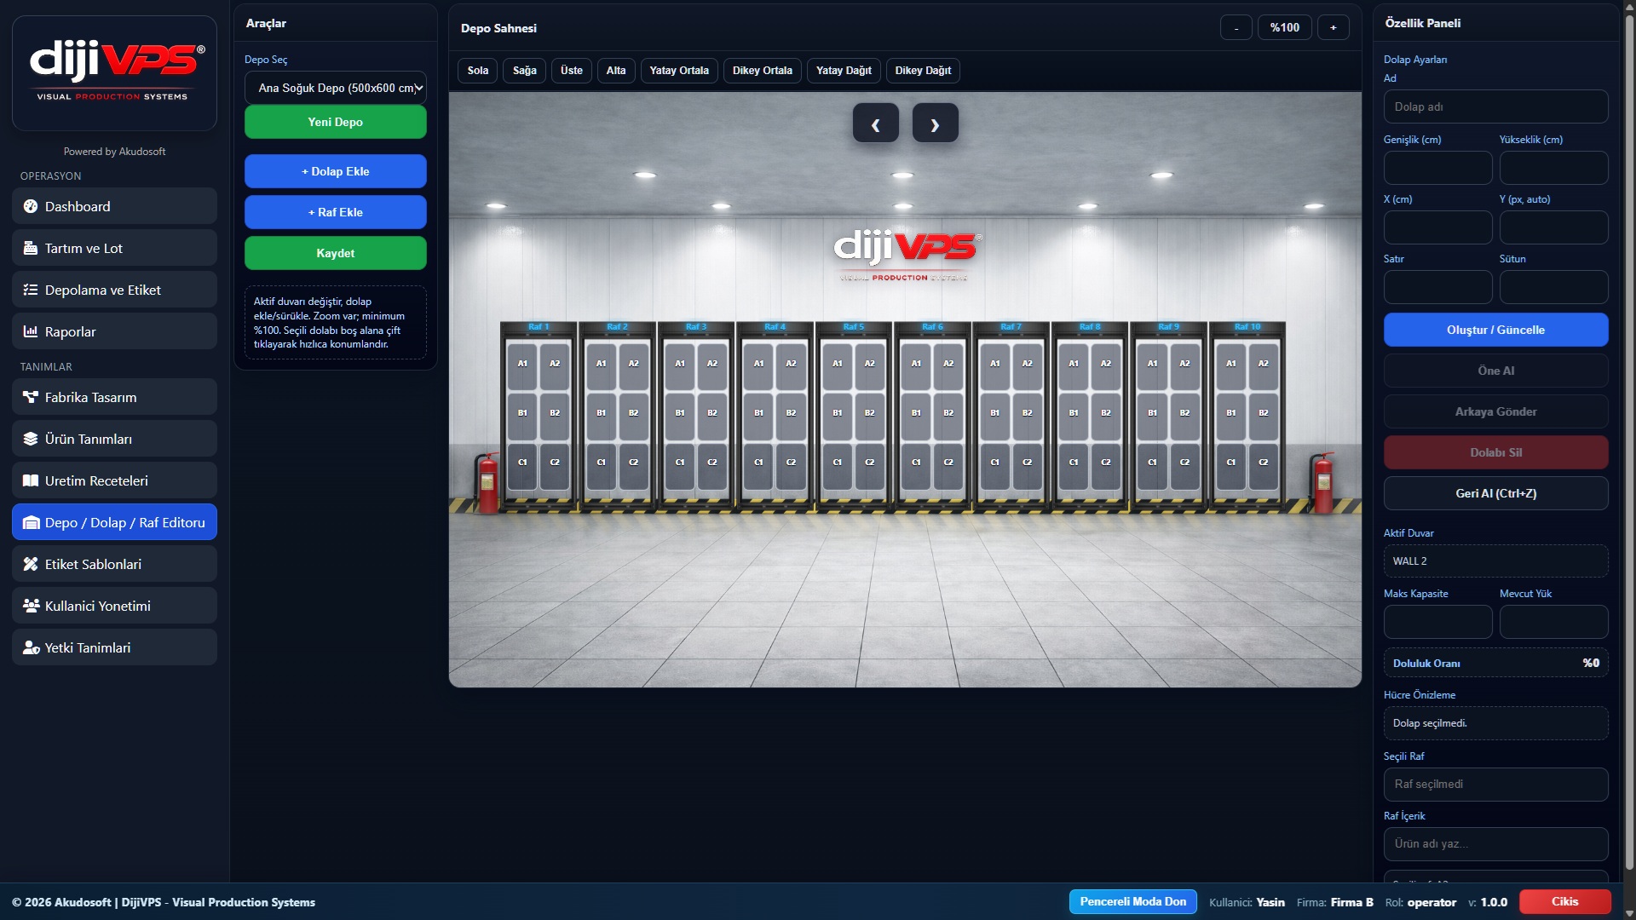Zoom in with the plus button
This screenshot has width=1636, height=920.
tap(1334, 27)
